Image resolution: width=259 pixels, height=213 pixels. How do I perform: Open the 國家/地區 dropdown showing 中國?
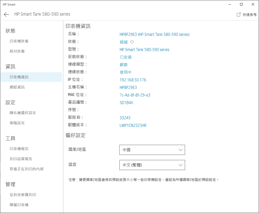coord(152,150)
